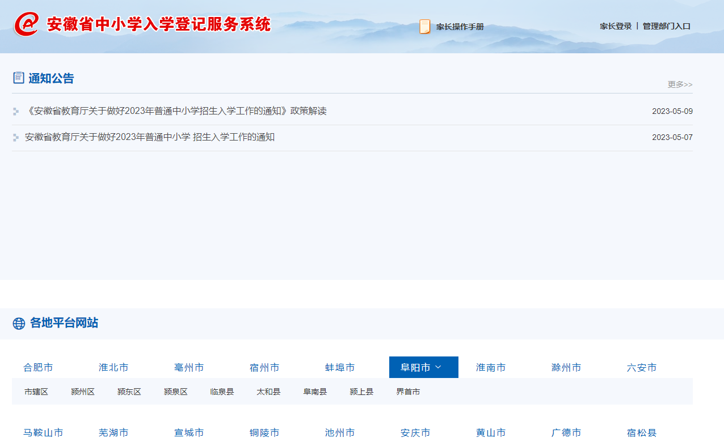
Task: Click bullet icon beside 政策解读 notice
Action: coord(16,112)
